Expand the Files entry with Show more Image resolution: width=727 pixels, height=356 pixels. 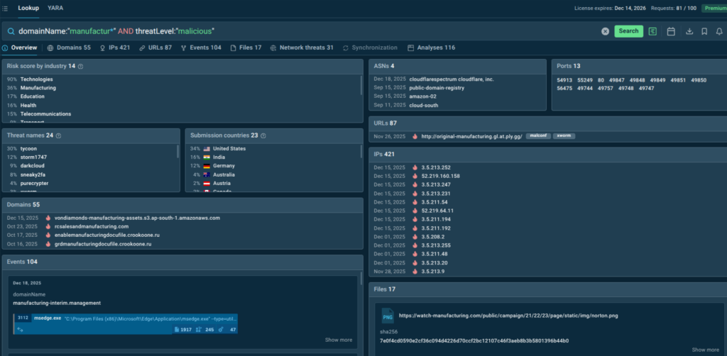[x=705, y=350]
